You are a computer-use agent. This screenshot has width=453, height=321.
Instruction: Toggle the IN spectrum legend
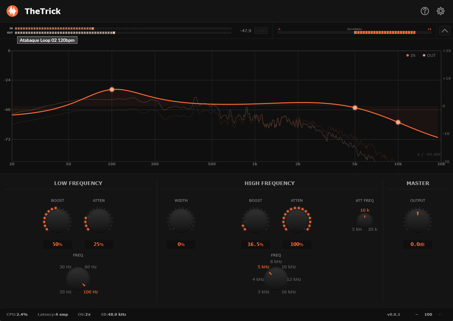click(x=410, y=55)
